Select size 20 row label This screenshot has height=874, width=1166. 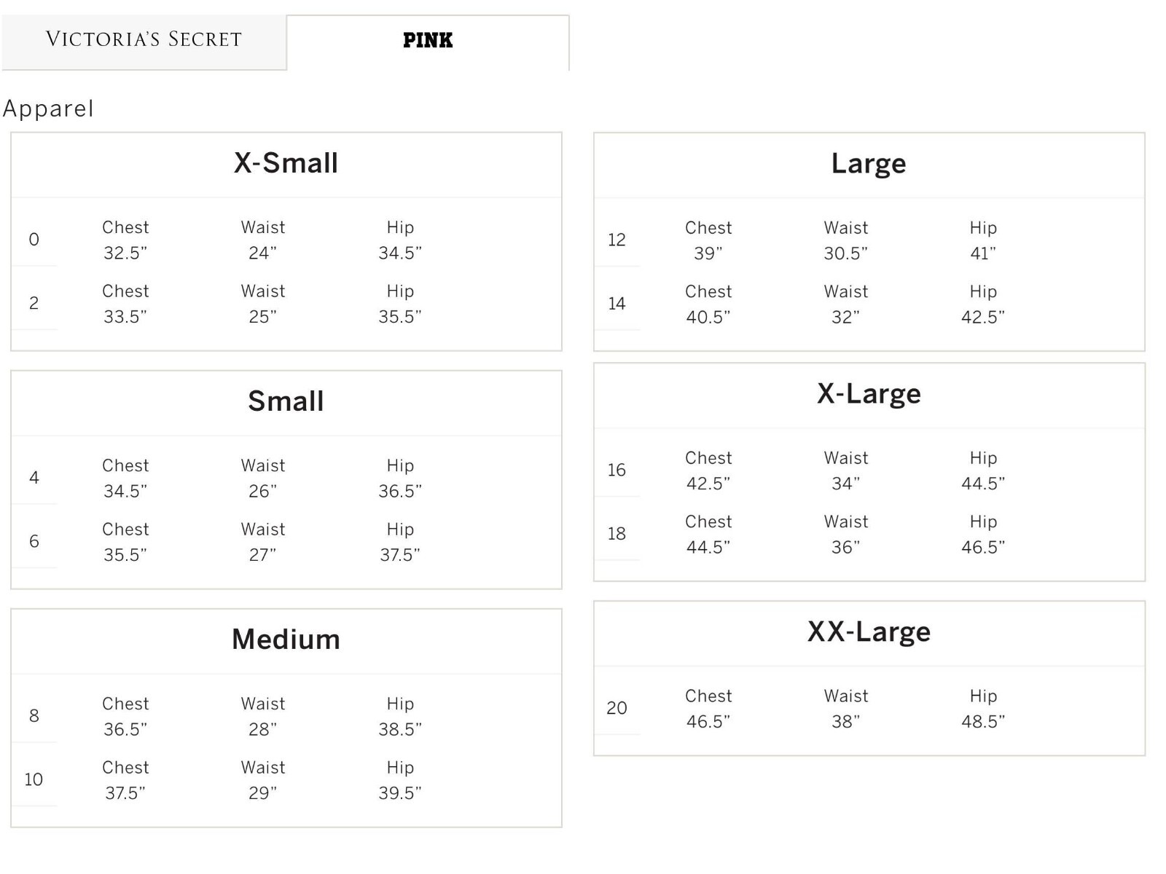point(617,708)
